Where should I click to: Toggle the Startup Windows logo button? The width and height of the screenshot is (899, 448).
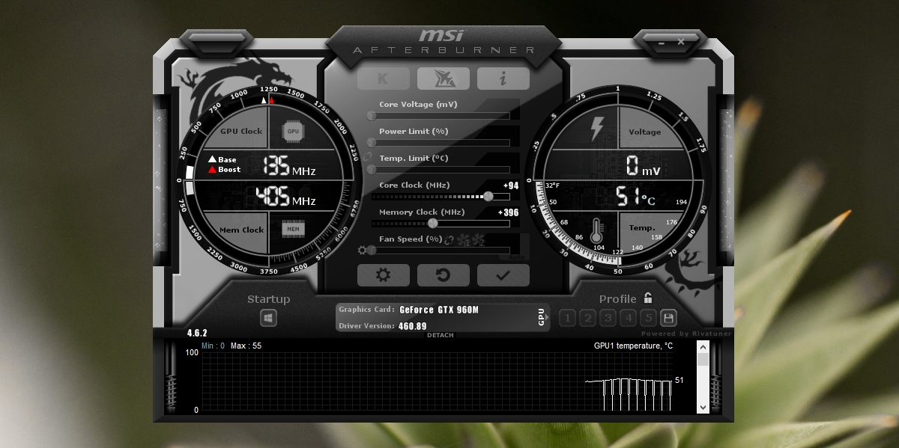click(269, 318)
